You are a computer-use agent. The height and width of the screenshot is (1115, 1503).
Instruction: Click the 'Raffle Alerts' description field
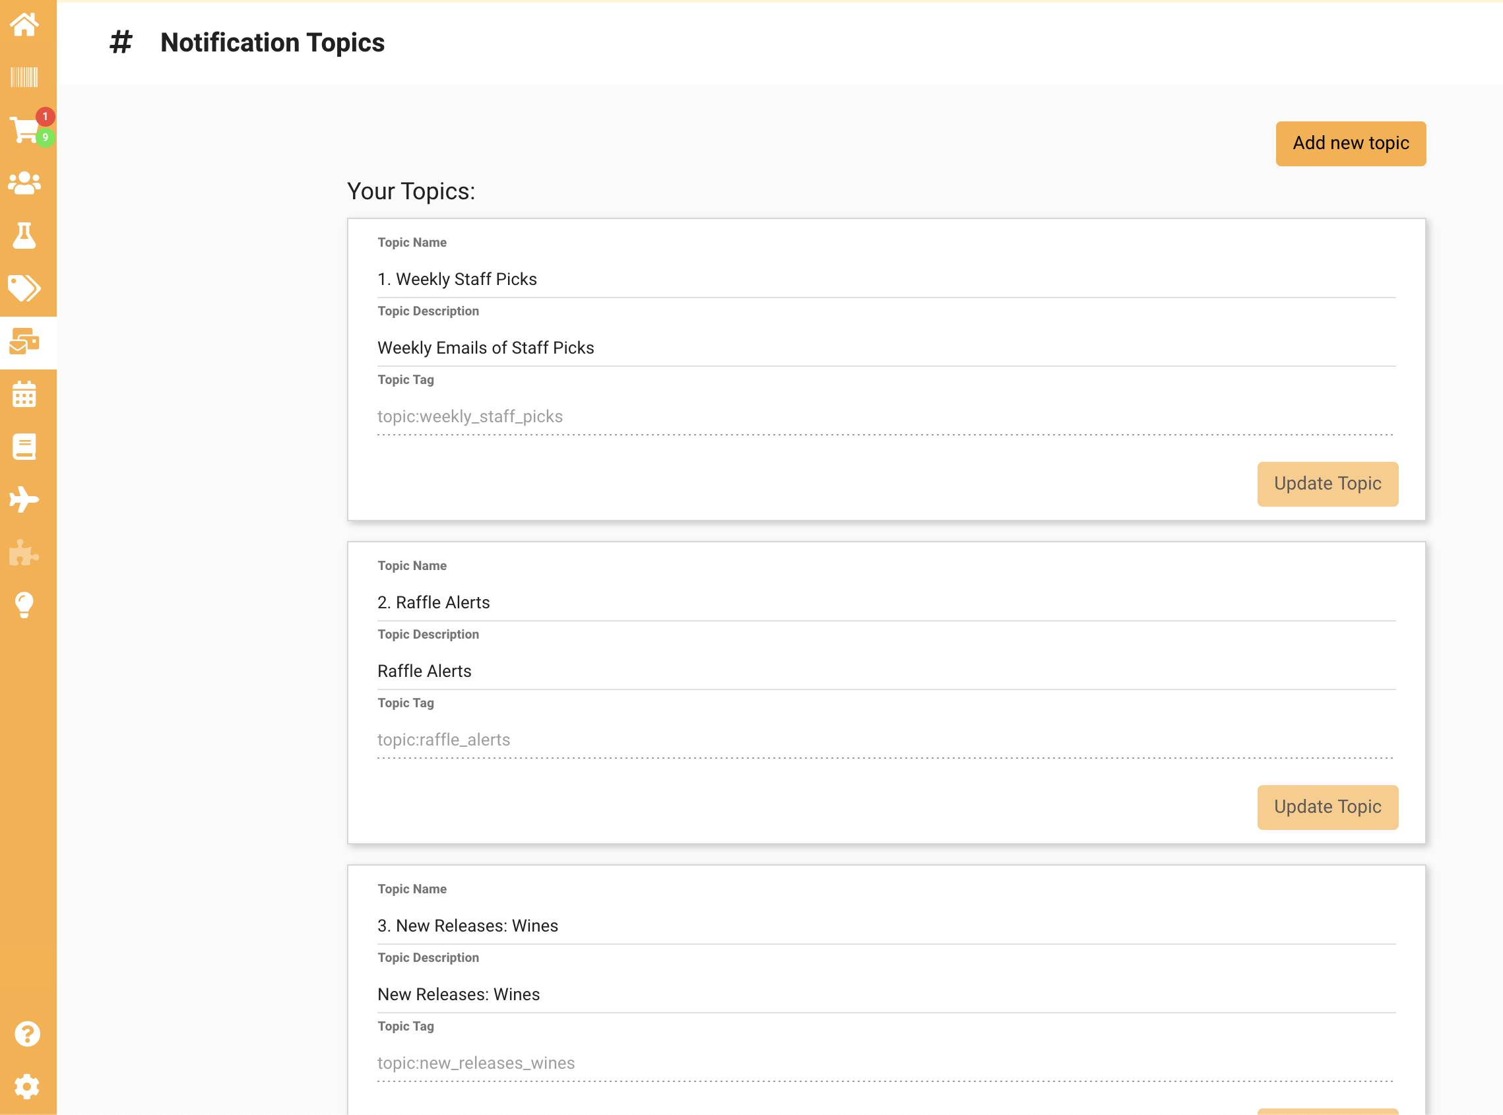pyautogui.click(x=885, y=672)
